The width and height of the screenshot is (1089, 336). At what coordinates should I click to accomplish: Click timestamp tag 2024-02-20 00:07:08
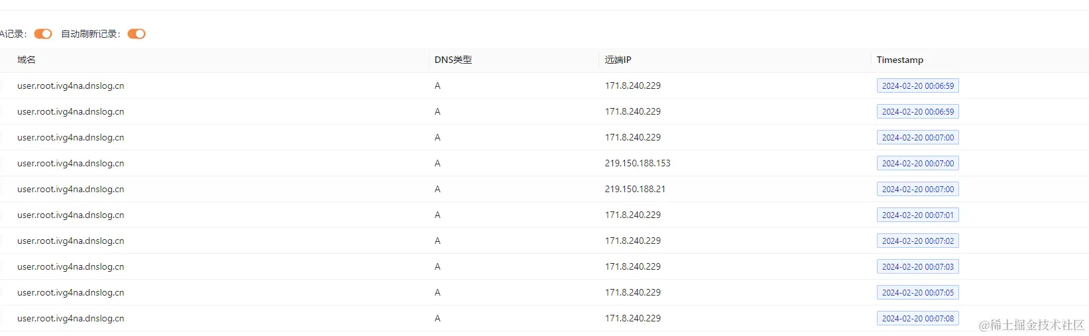(918, 318)
